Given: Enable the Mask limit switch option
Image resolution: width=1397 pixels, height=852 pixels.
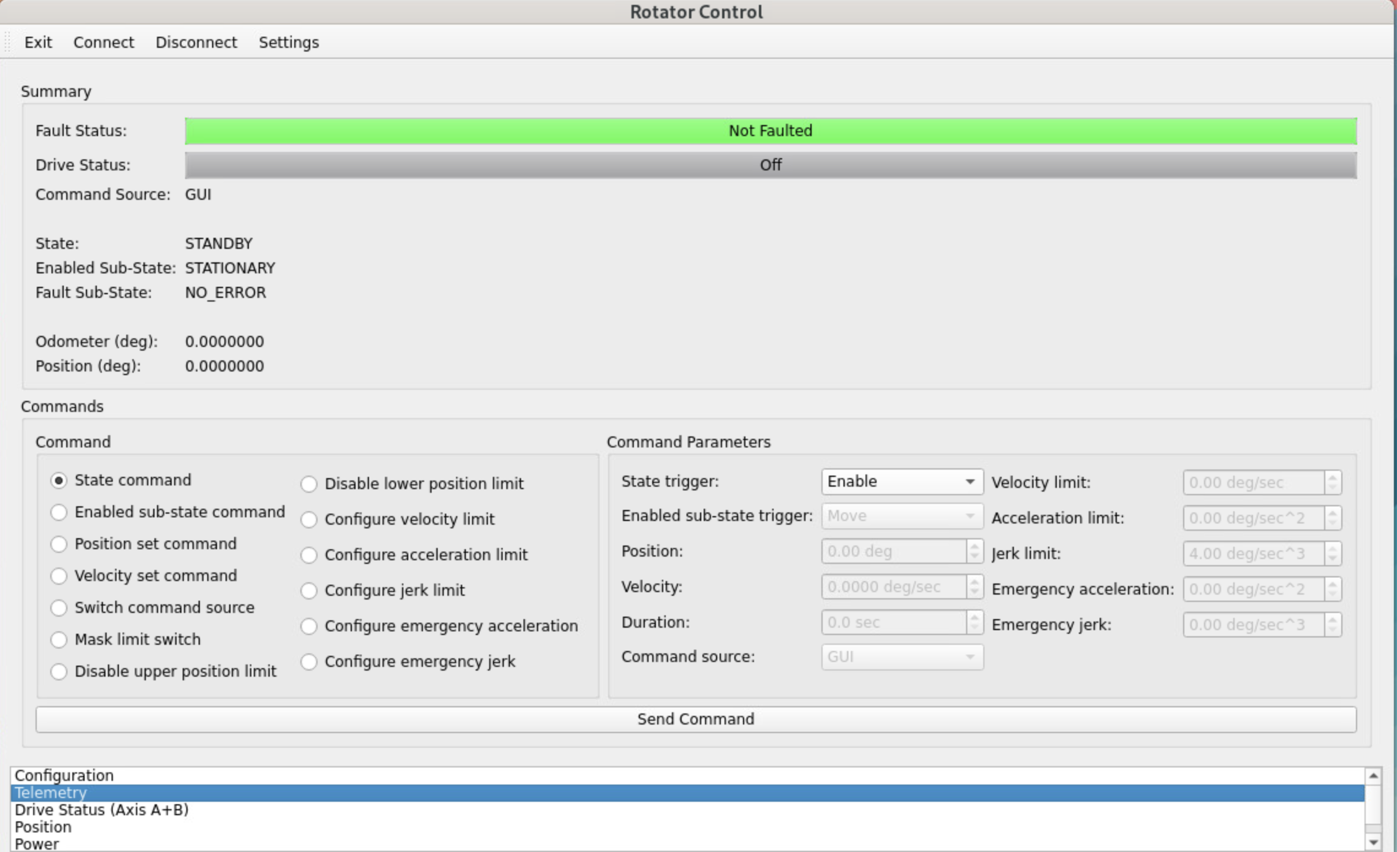Looking at the screenshot, I should 59,640.
